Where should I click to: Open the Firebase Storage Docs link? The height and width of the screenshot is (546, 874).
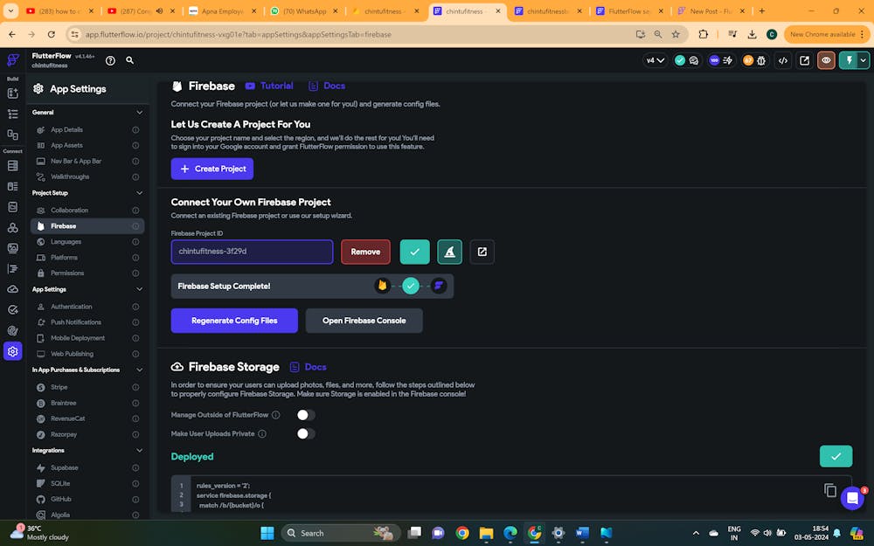click(309, 367)
